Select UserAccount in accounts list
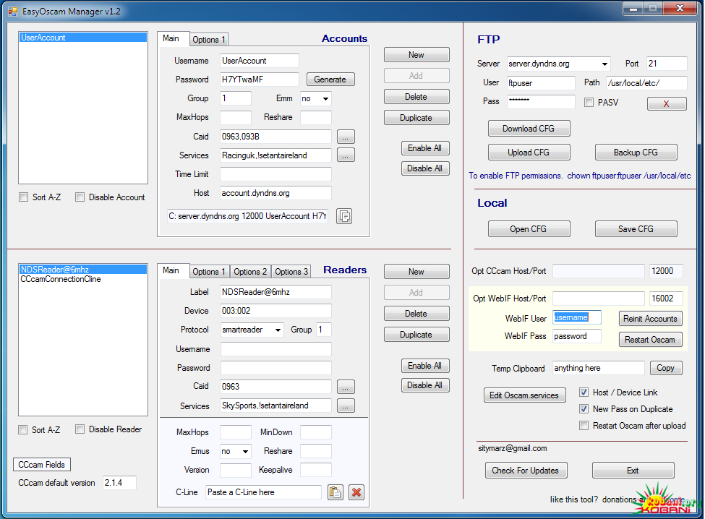This screenshot has width=705, height=519. point(82,38)
